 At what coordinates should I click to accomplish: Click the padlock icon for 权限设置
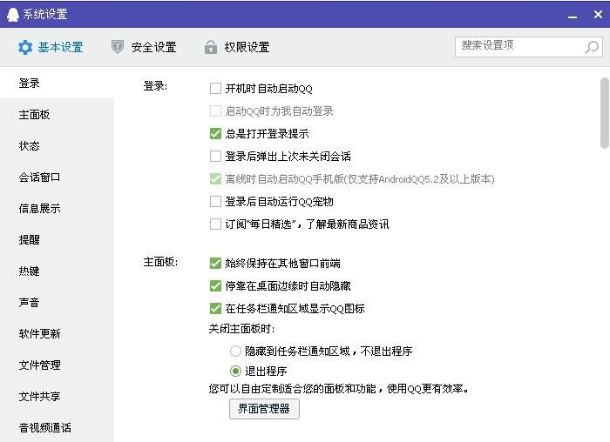pos(211,47)
